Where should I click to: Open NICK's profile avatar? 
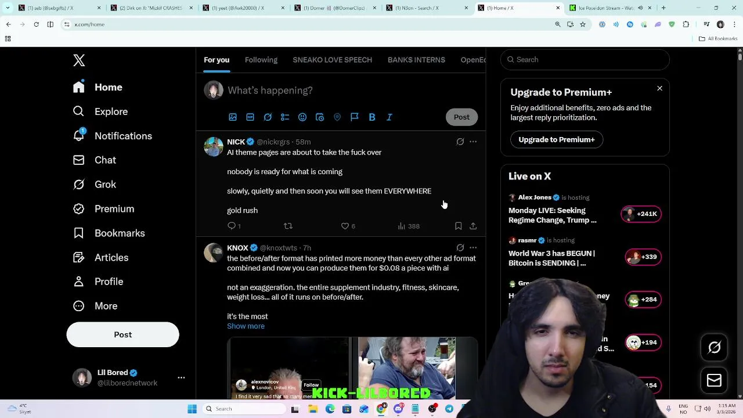(x=214, y=147)
